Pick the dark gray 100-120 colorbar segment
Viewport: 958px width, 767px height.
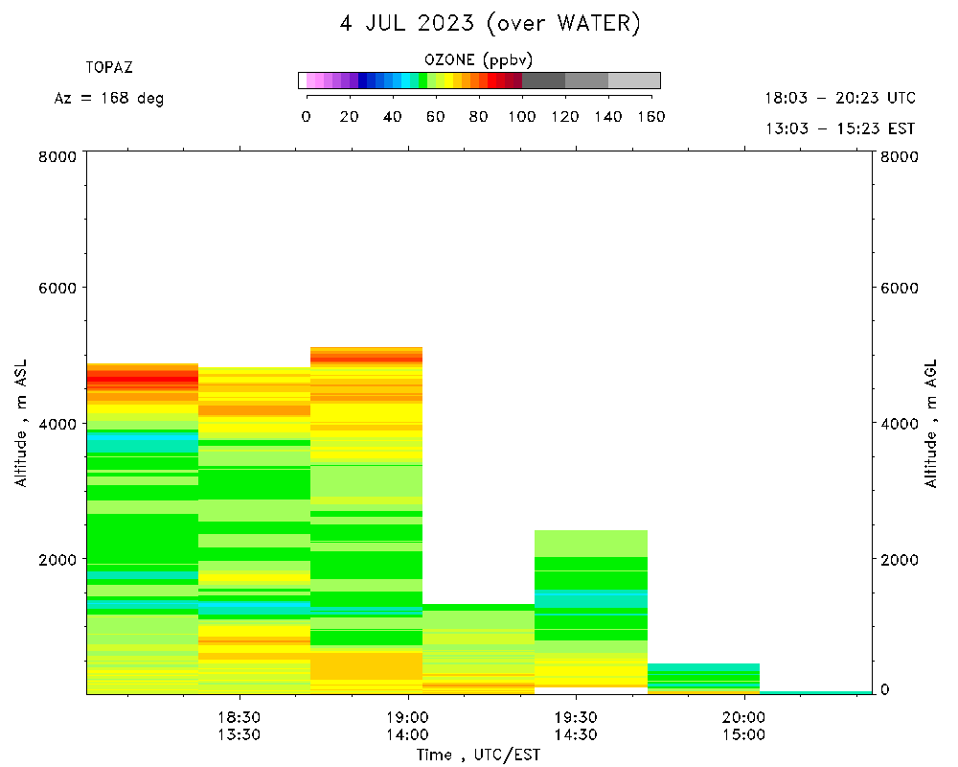coord(543,81)
